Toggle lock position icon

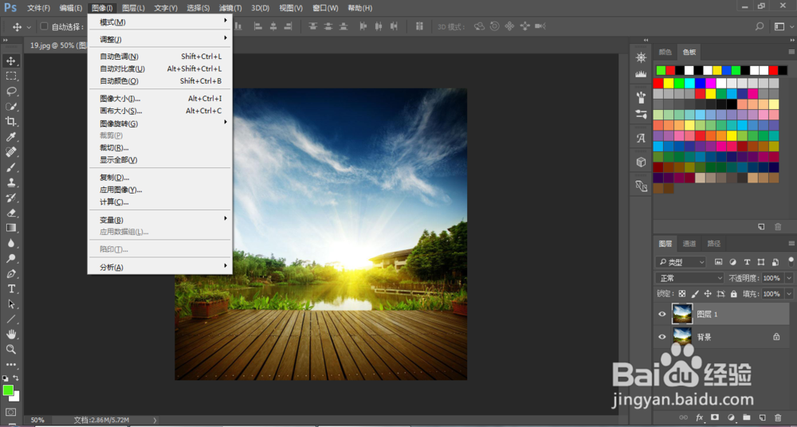pyautogui.click(x=708, y=294)
